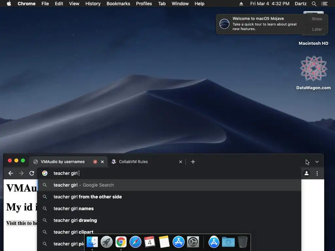
Task: Select the Macintosh HD desktop label
Action: coord(313,43)
